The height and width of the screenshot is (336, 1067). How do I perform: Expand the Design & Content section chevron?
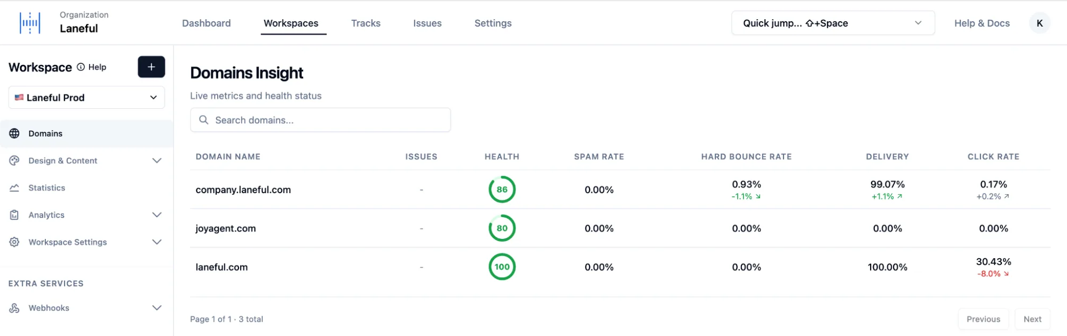[x=157, y=161]
